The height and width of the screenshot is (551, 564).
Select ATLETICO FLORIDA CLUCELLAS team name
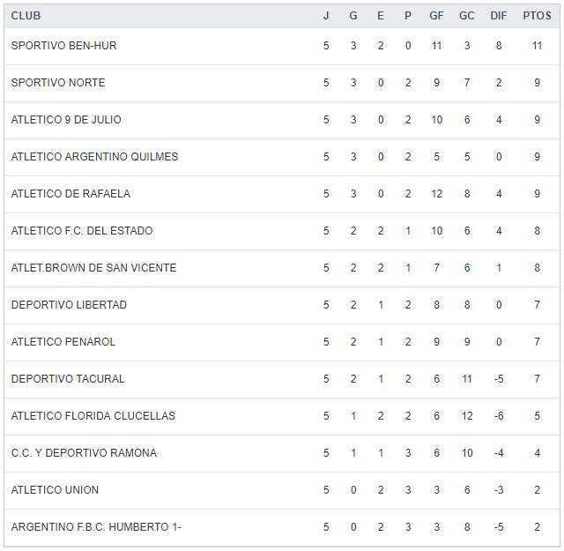click(93, 416)
